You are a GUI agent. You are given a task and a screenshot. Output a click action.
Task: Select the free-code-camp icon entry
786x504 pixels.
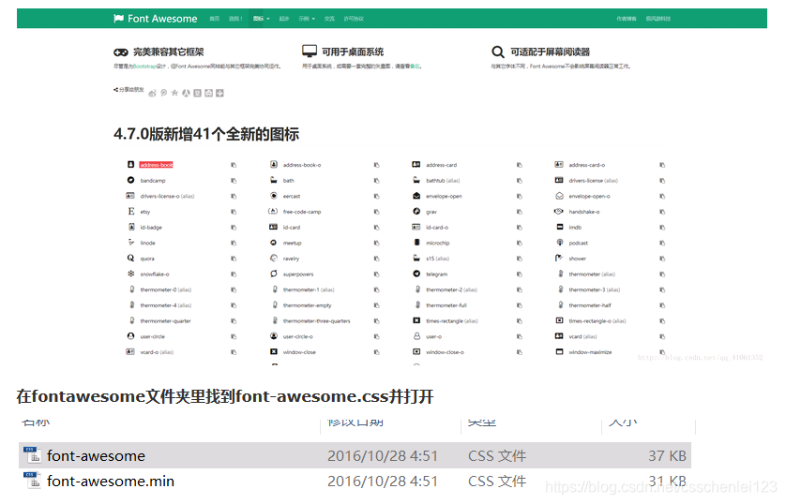tap(295, 212)
